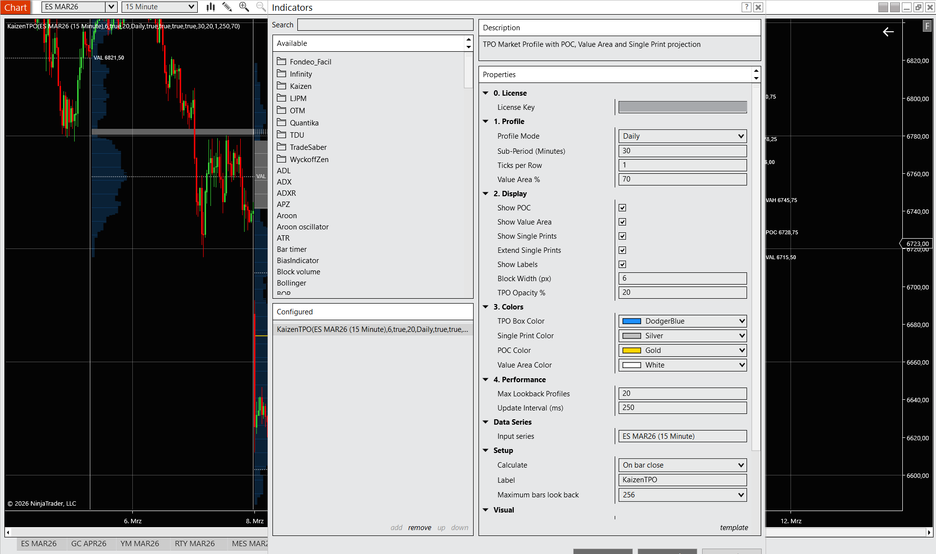Open the Calculate dropdown
The image size is (936, 554).
pos(682,465)
